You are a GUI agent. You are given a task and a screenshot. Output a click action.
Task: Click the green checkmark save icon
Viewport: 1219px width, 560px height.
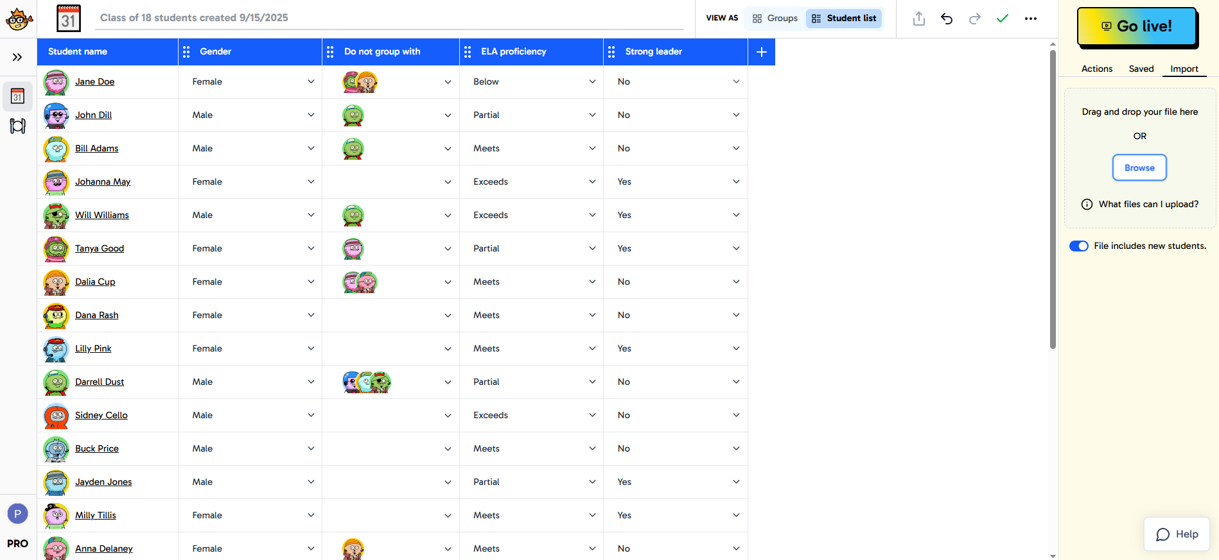[x=1002, y=19]
